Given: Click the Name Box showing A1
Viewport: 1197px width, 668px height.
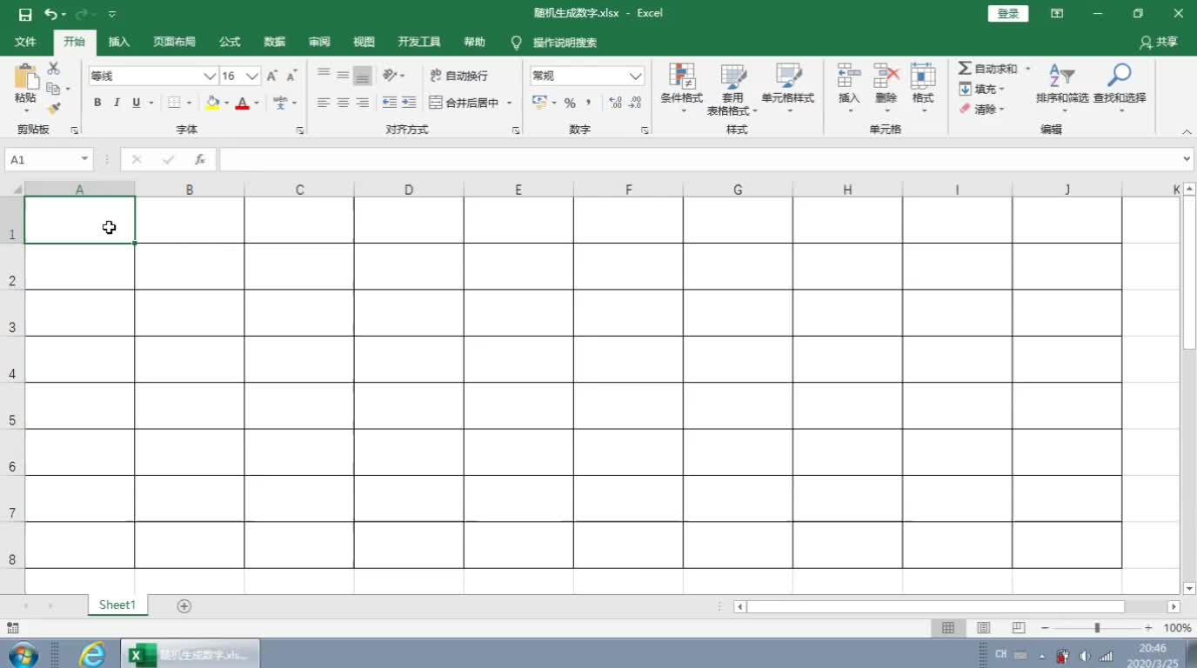Looking at the screenshot, I should (42, 159).
